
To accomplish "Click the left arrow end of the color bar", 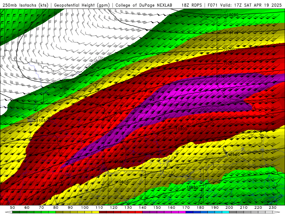I will (x=9, y=212).
